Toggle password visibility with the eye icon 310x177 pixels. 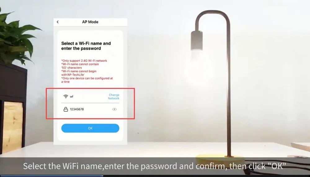point(114,109)
